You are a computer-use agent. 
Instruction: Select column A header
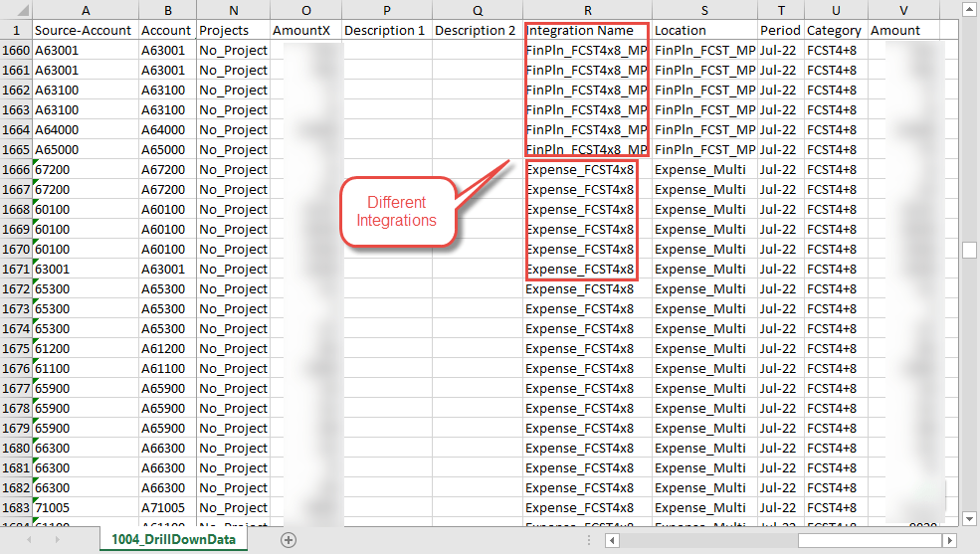[85, 10]
